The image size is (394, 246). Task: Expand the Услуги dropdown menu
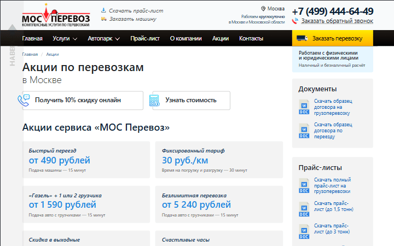coord(65,39)
